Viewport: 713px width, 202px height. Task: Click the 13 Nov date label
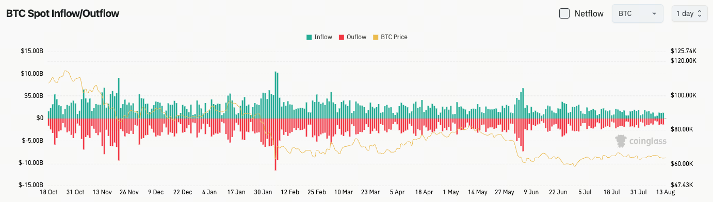tap(102, 192)
